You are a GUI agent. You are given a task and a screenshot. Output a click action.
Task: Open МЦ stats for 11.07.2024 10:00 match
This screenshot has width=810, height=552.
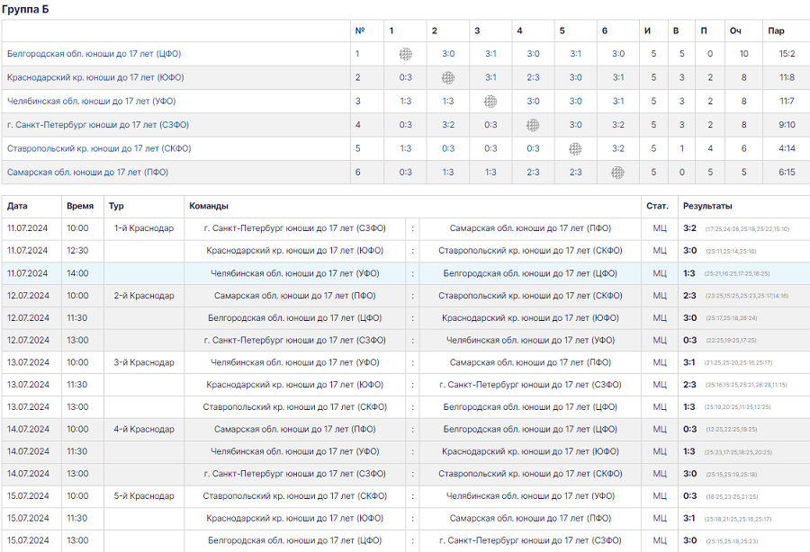[660, 228]
